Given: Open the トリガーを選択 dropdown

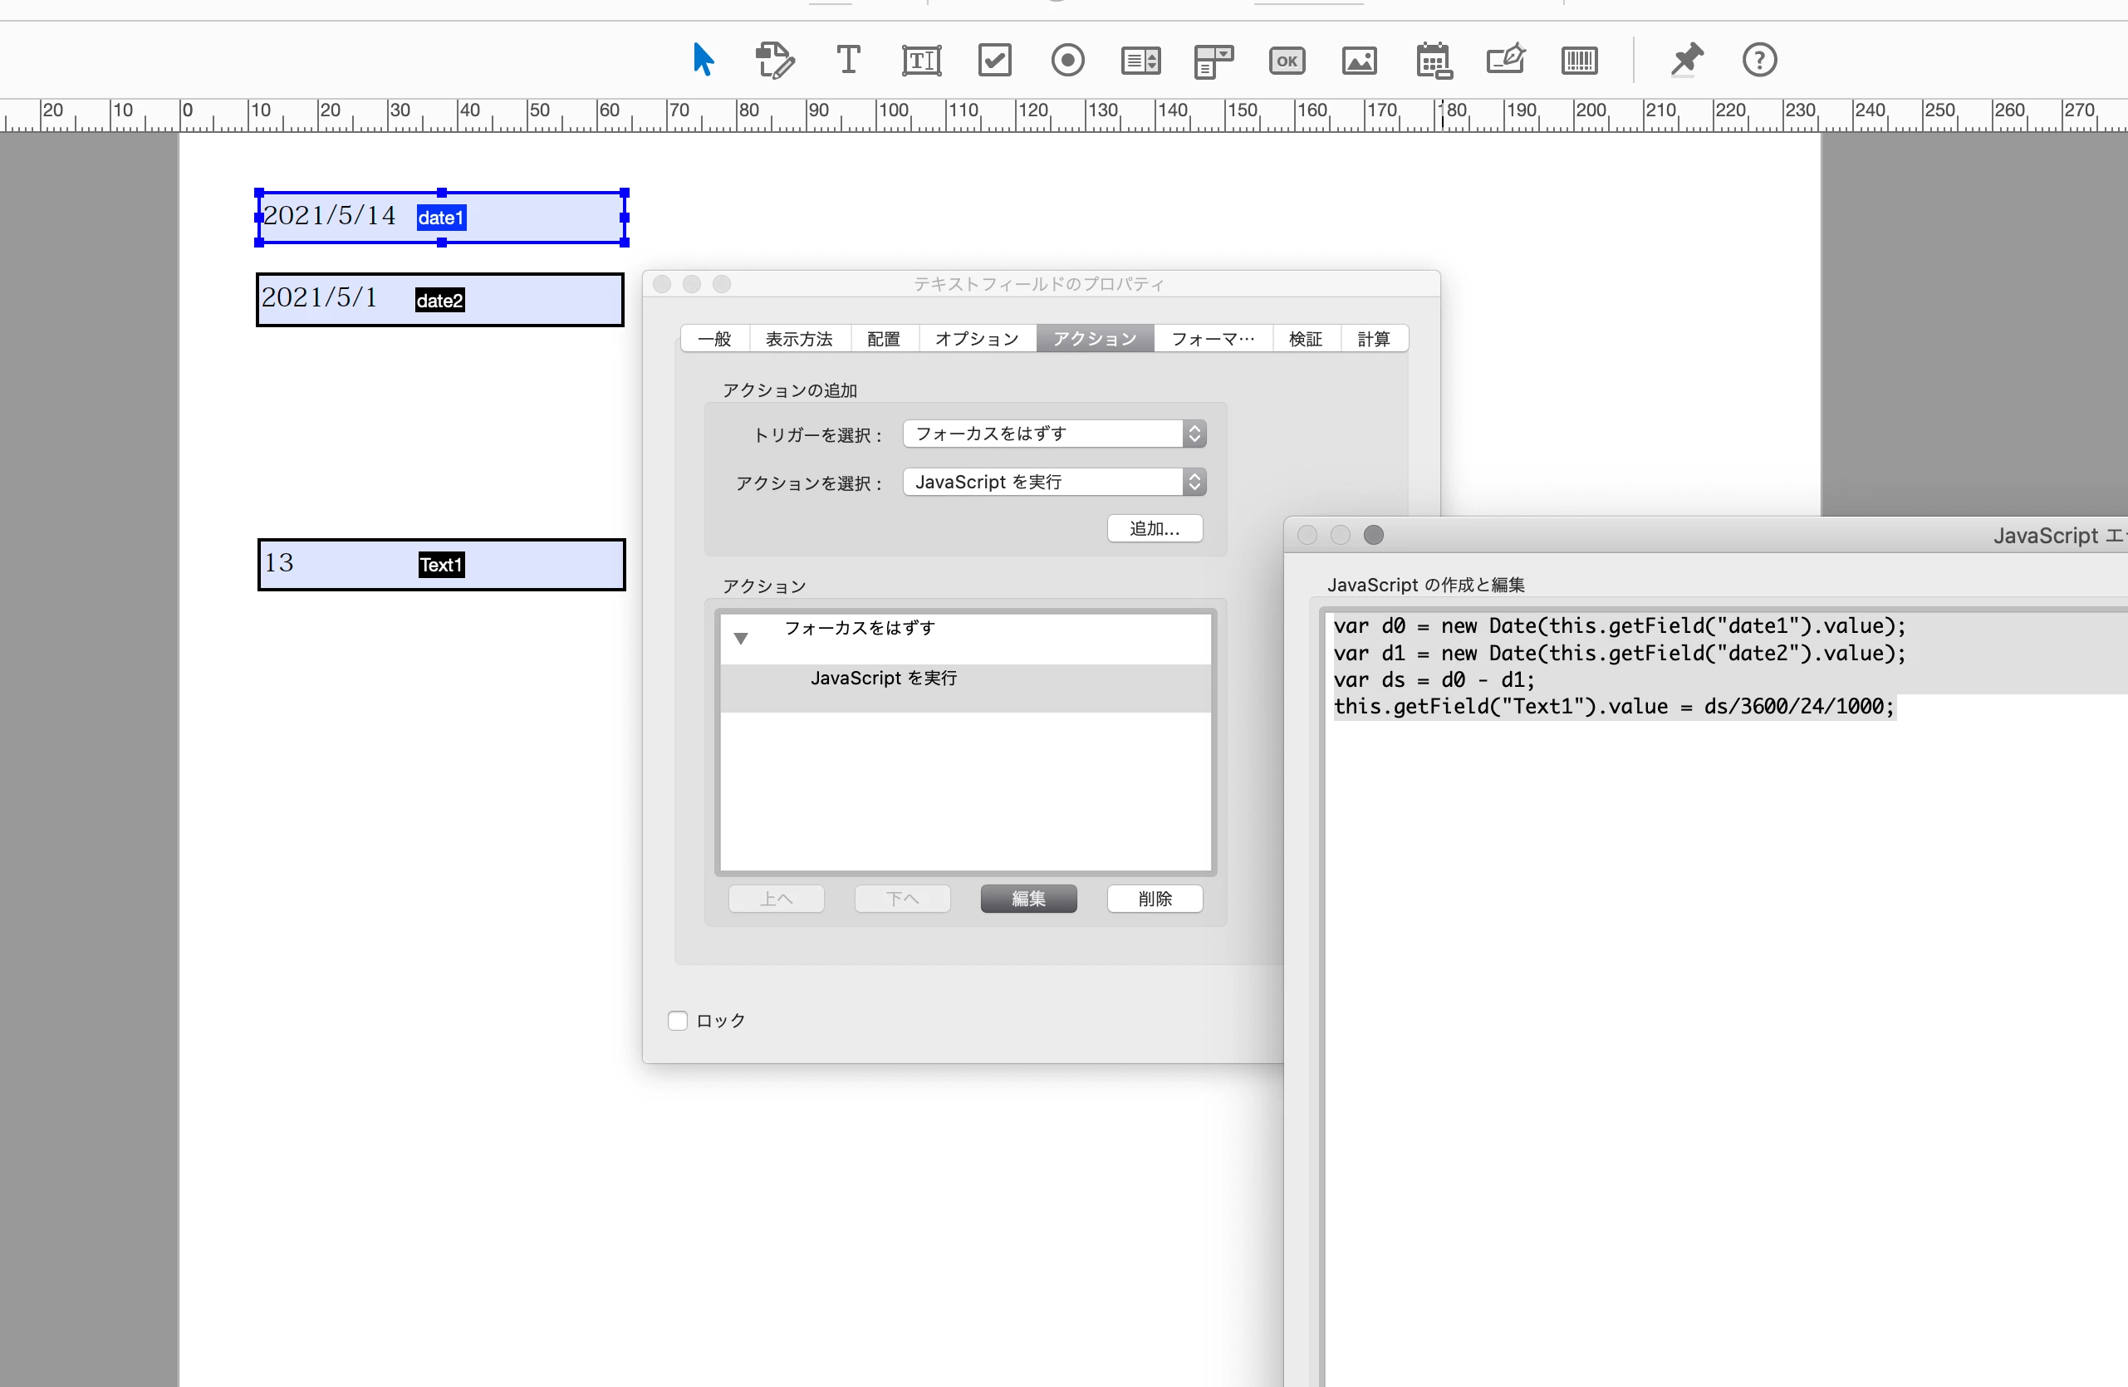Looking at the screenshot, I should point(1054,434).
